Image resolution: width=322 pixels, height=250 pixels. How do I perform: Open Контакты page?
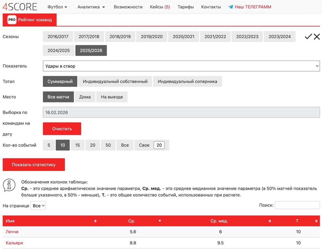211,7
